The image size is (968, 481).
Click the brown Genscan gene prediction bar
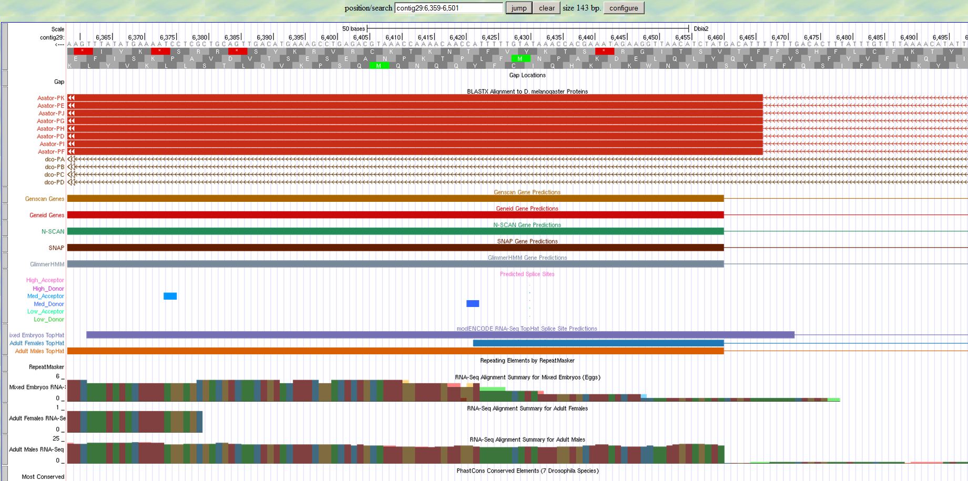(395, 199)
